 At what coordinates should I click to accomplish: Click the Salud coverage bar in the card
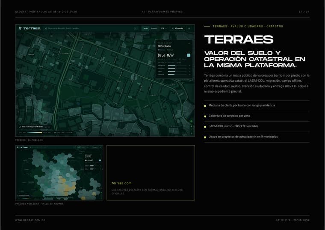(x=177, y=72)
